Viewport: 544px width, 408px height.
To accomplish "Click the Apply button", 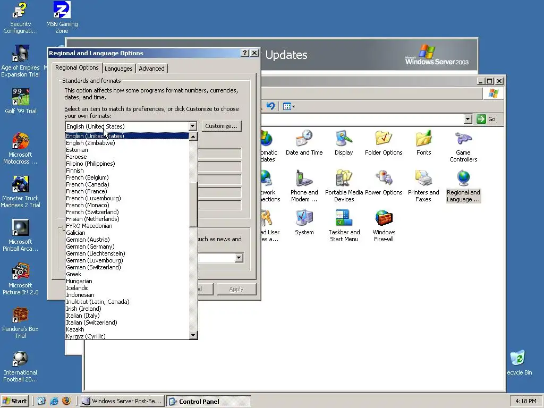I will pos(236,289).
